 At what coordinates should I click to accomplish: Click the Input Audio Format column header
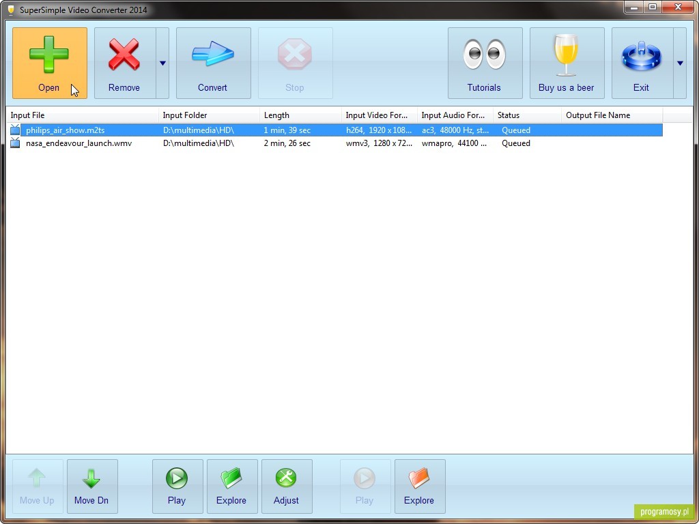click(455, 115)
